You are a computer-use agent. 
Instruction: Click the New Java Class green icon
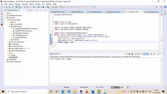[56, 7]
